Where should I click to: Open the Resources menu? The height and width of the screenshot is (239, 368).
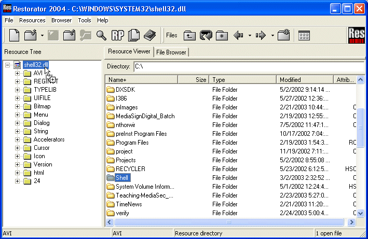coord(32,20)
